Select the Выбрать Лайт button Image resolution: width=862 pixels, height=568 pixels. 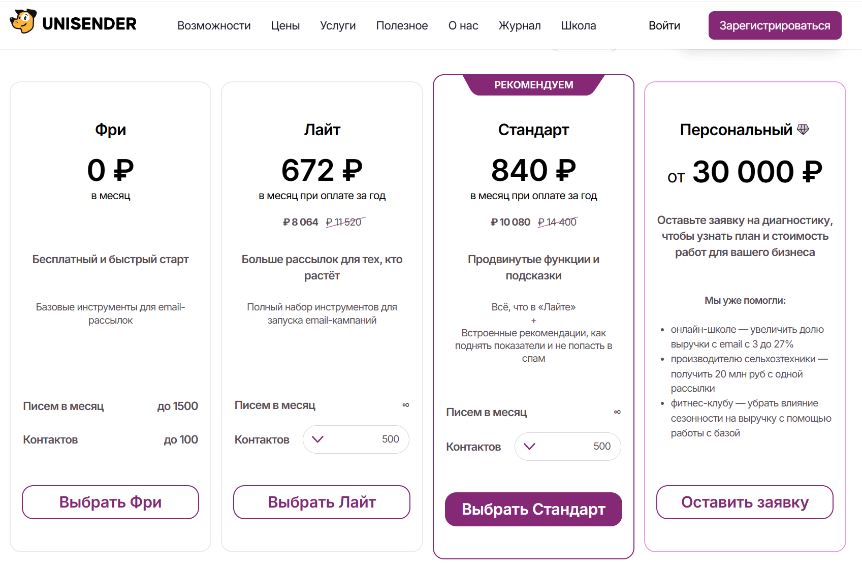tap(322, 502)
